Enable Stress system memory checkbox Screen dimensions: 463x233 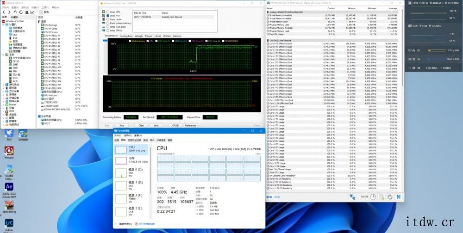pyautogui.click(x=108, y=23)
